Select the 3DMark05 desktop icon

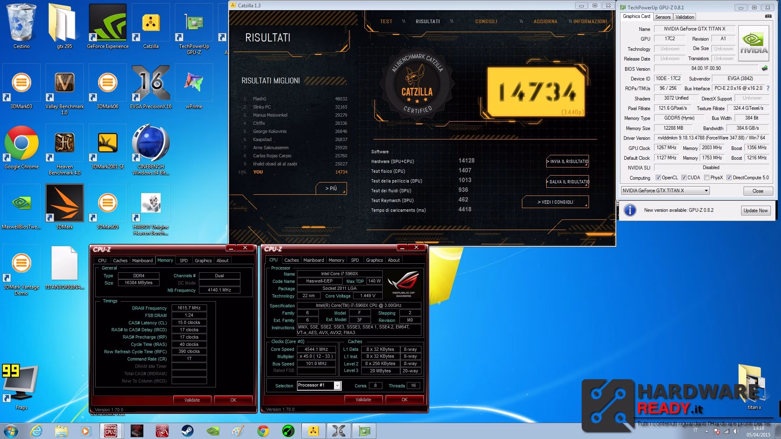tap(108, 207)
